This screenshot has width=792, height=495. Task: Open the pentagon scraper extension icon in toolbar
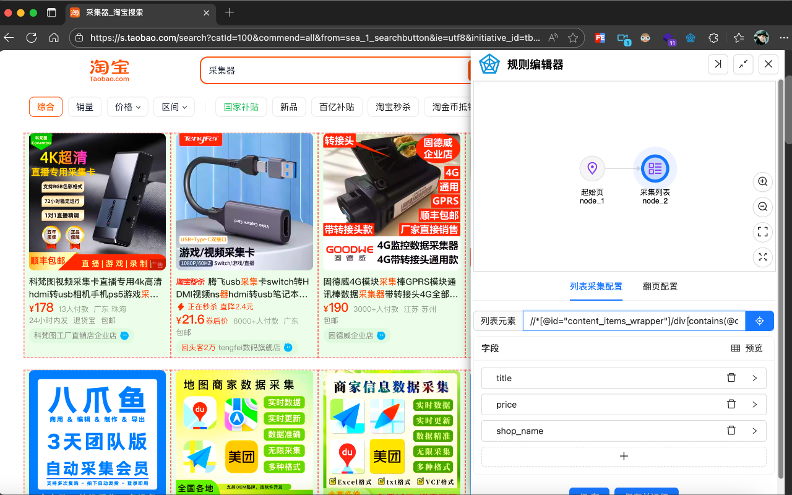pos(691,38)
